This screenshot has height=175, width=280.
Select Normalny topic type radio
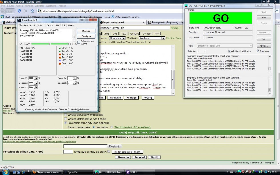pos(94,127)
